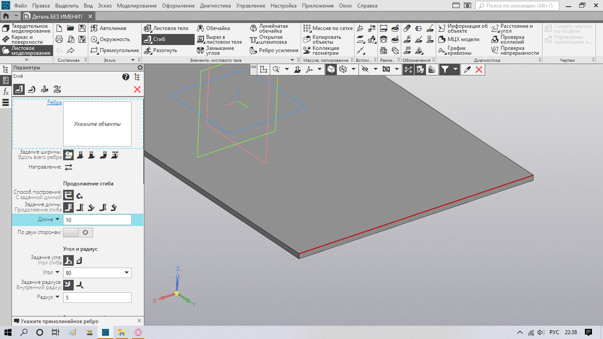Select the Листовое тело sheet body tool
The height and width of the screenshot is (339, 603).
click(x=166, y=28)
